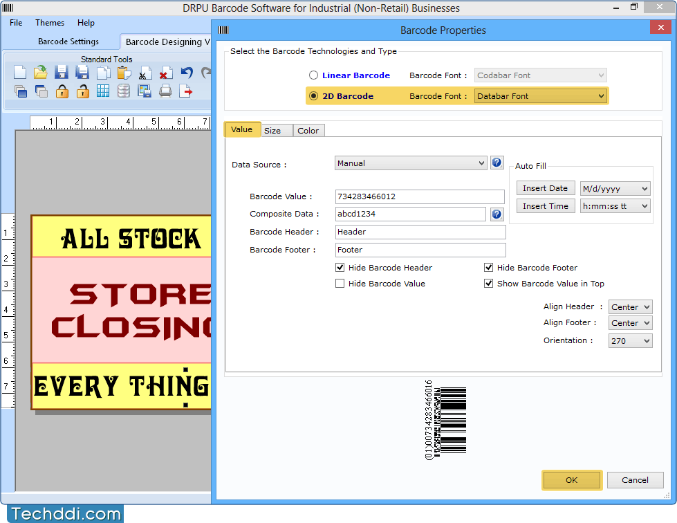The height and width of the screenshot is (523, 677).
Task: Click the Barcode Footer input field
Action: point(420,250)
